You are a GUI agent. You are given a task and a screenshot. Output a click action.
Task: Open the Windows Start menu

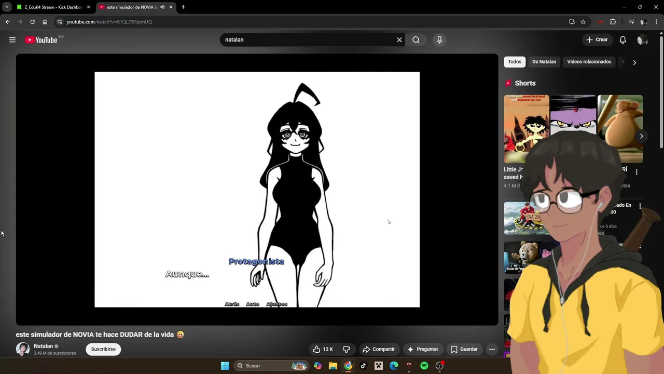coord(225,366)
